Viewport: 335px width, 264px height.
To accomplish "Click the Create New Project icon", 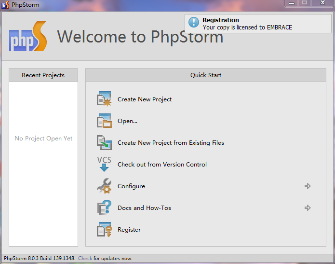I will (104, 99).
